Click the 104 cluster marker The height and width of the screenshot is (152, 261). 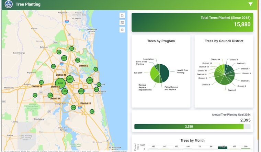(x=35, y=95)
